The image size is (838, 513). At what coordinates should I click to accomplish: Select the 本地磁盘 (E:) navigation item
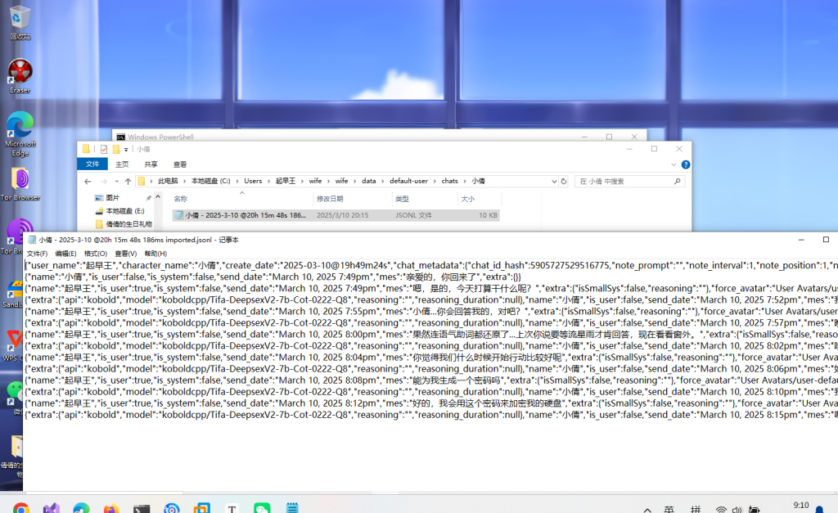coord(125,211)
